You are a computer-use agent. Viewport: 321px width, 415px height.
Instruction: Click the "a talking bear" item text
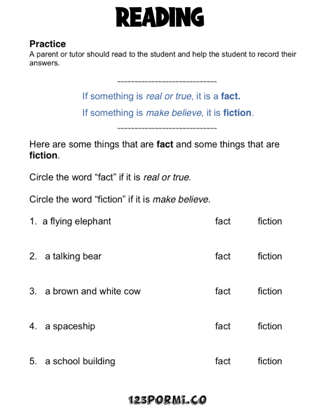73,256
